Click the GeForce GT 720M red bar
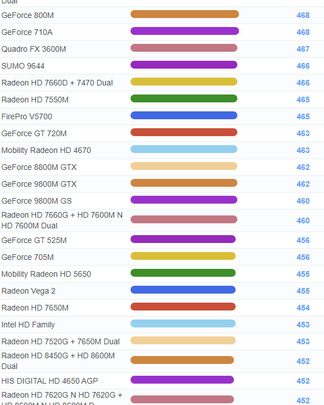The width and height of the screenshot is (324, 405). pos(184,132)
